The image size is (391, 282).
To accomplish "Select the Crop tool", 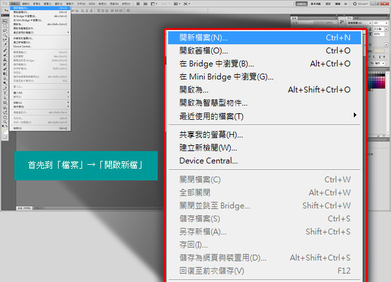I will pos(5,40).
